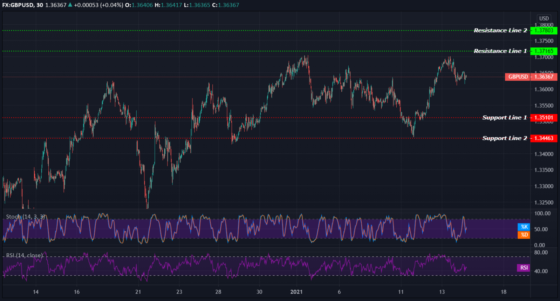560x301 pixels.
Task: Click the 21 date label on time axis
Action: pos(138,292)
